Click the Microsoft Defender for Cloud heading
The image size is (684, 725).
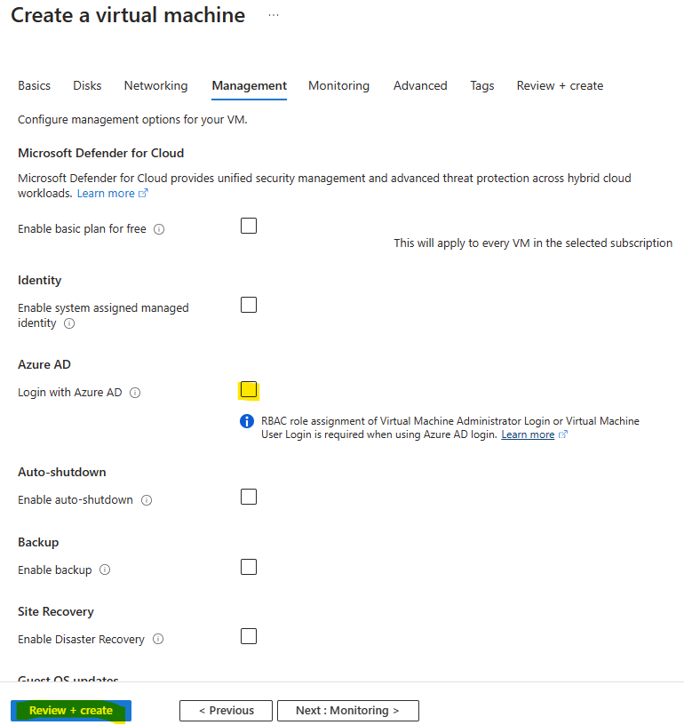tap(100, 153)
